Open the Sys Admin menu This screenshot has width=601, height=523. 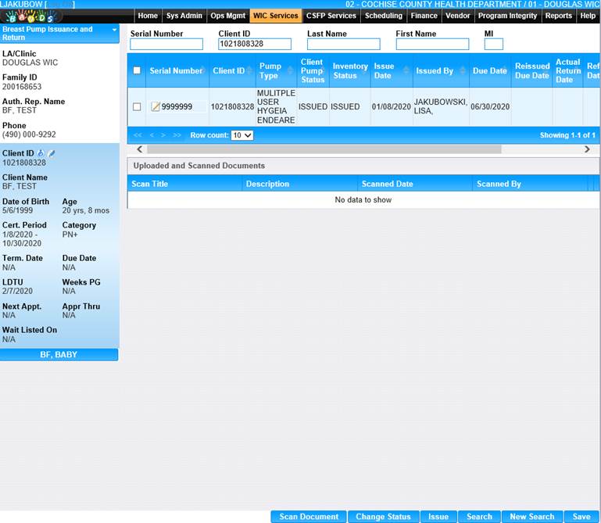[184, 16]
